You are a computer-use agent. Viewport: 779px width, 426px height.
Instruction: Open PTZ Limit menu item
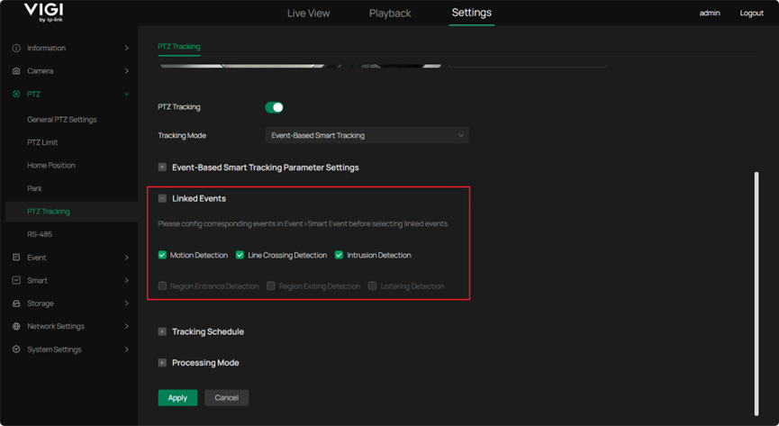tap(42, 142)
